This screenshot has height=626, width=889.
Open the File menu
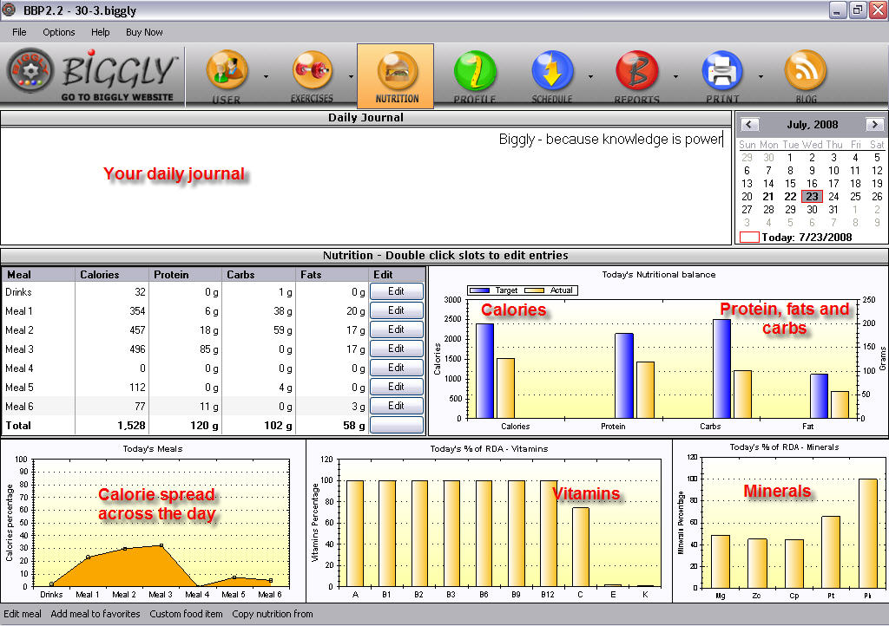pyautogui.click(x=19, y=32)
